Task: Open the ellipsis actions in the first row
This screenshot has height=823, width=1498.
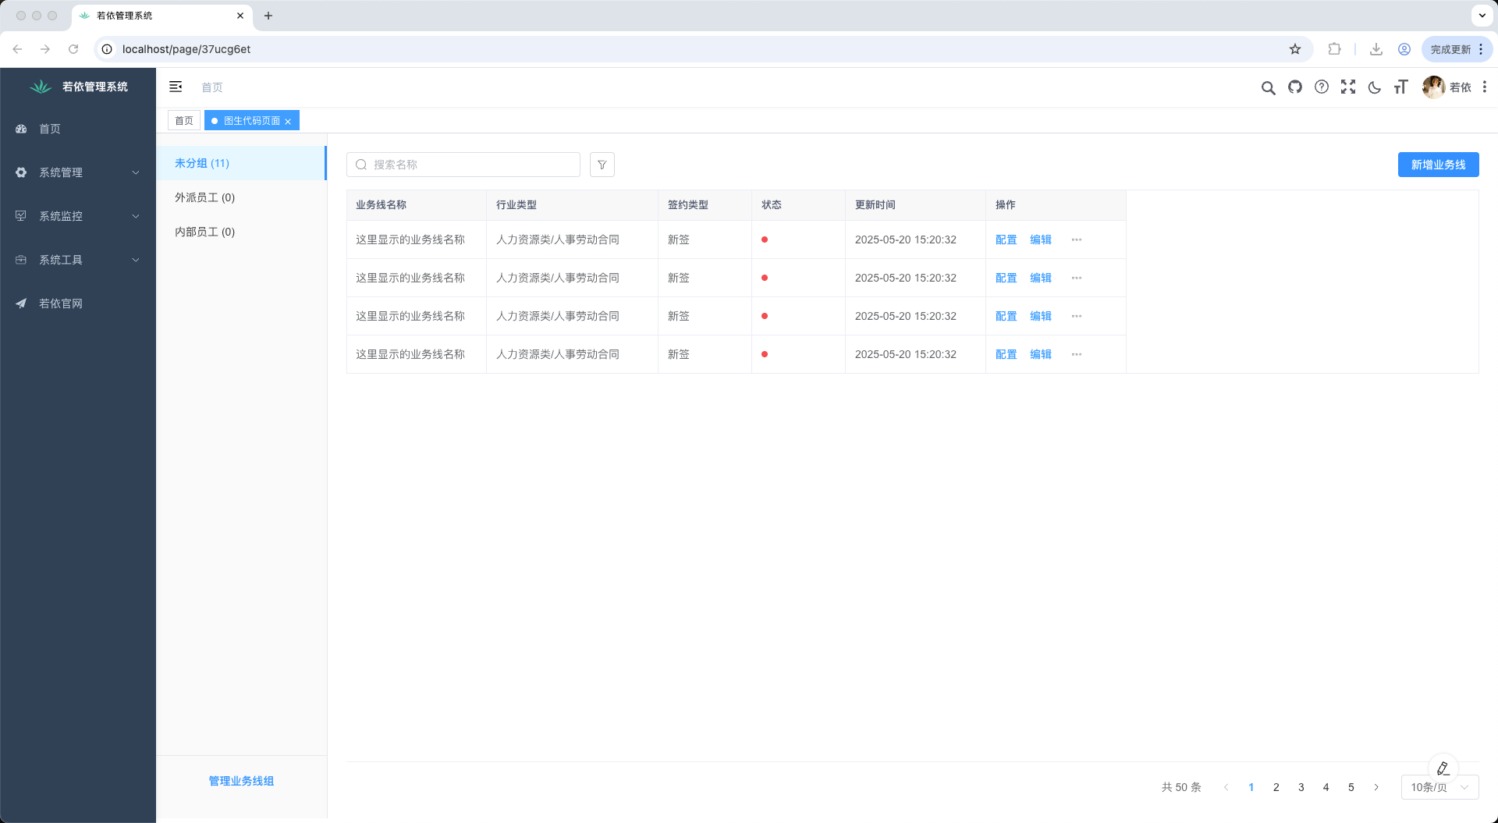Action: click(1077, 239)
